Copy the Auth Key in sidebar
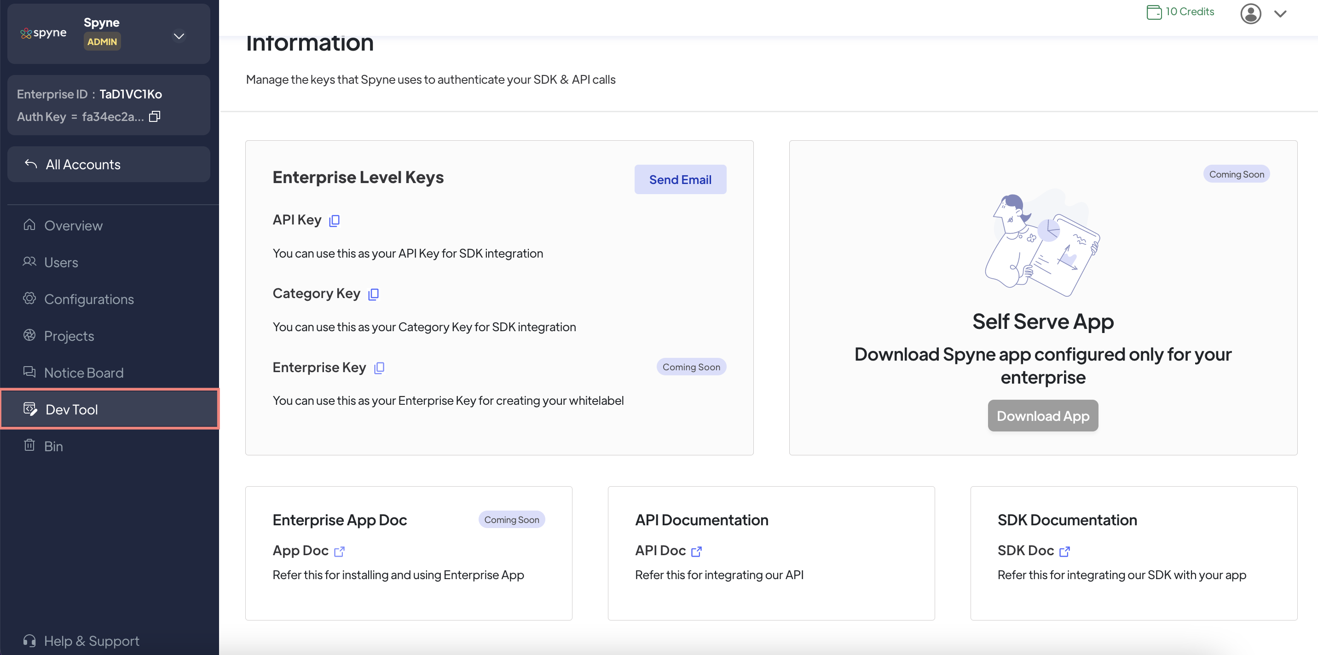 point(155,116)
